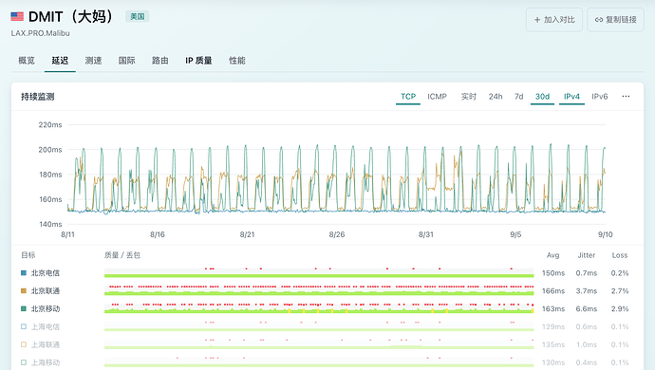Enable the 上海联通 series checkbox

pos(24,344)
